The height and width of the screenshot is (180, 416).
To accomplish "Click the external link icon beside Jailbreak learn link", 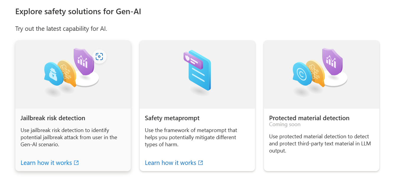I will tap(76, 163).
